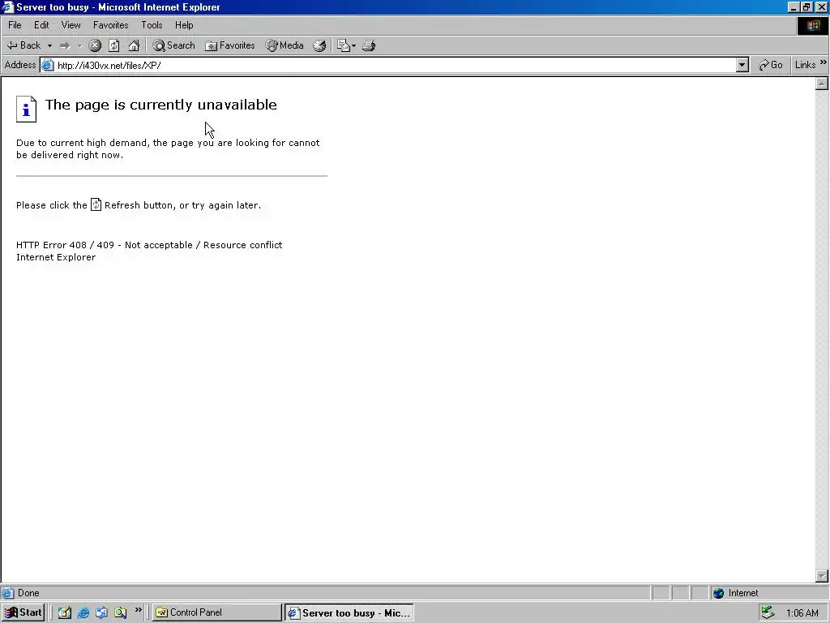Click the Windows logo throbber icon
Image resolution: width=830 pixels, height=623 pixels.
click(x=812, y=26)
